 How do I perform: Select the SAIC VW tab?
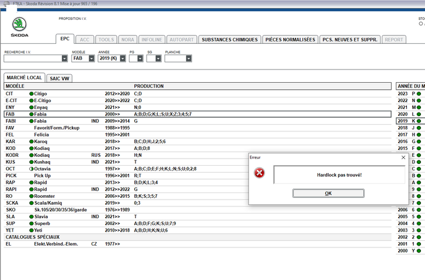[60, 79]
